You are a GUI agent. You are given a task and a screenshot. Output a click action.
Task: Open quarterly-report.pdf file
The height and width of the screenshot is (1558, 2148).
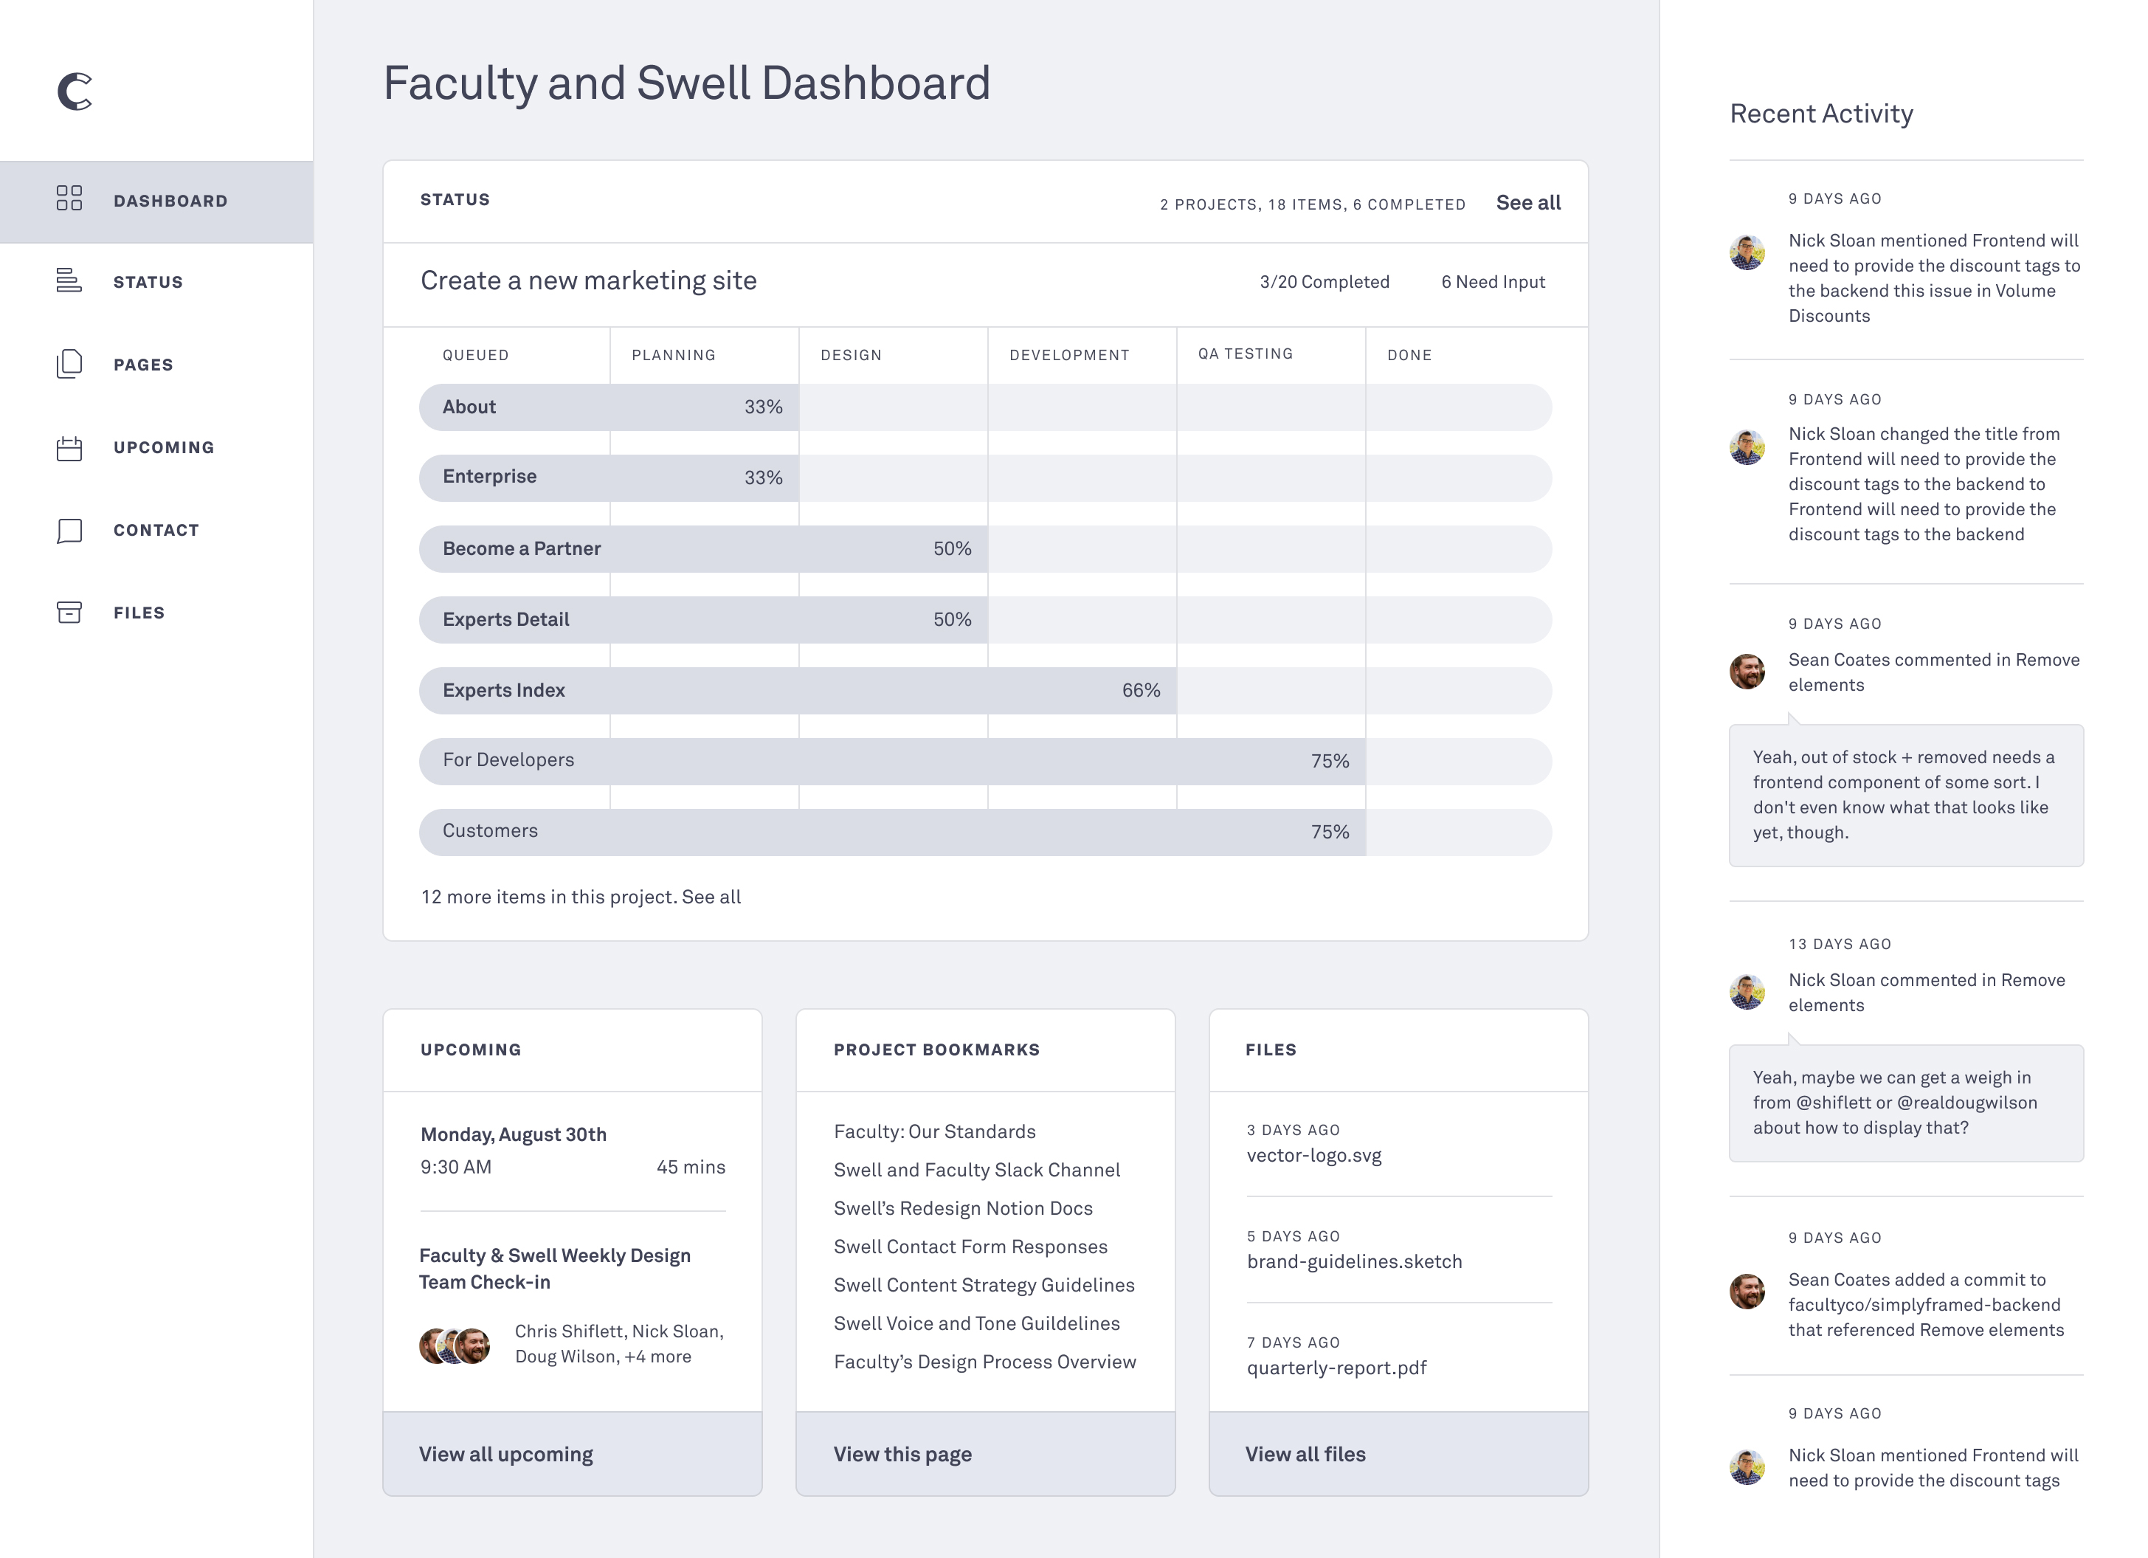click(x=1336, y=1368)
